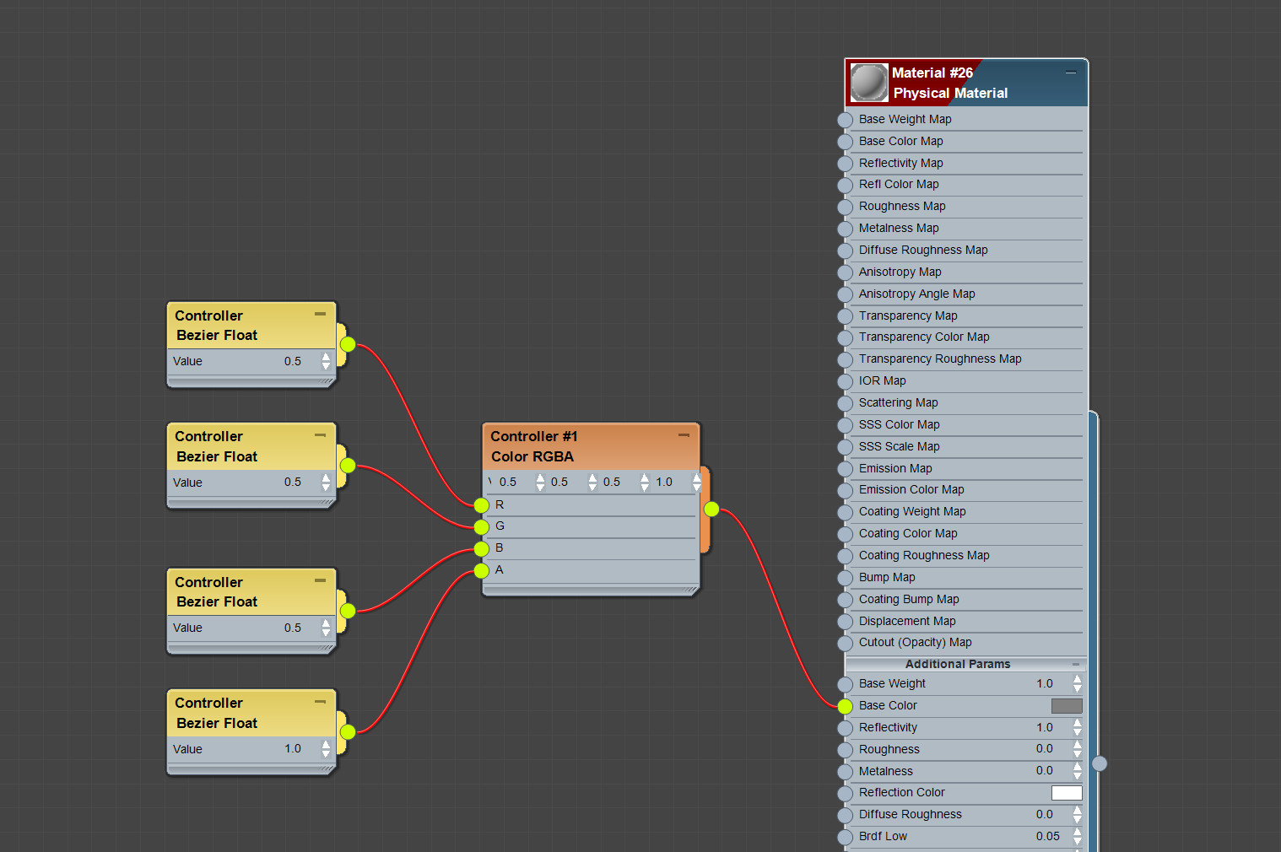Click the Base Color Map input socket
Screen dimensions: 1281x852
point(846,142)
